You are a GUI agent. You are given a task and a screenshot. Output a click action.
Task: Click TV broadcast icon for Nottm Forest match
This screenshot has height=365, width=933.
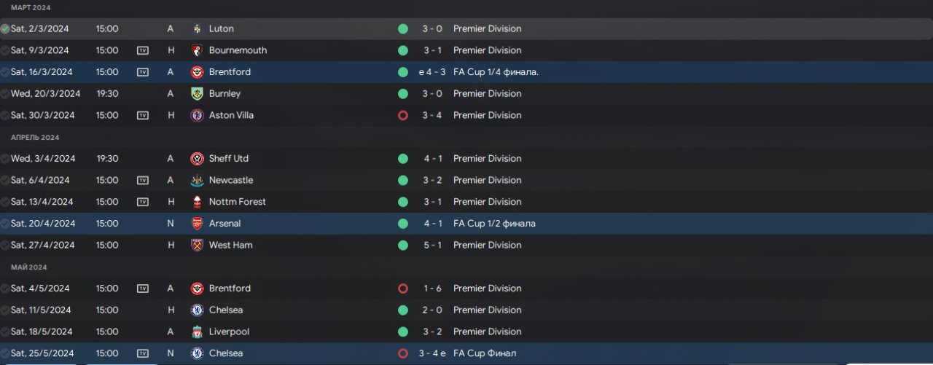pos(143,202)
